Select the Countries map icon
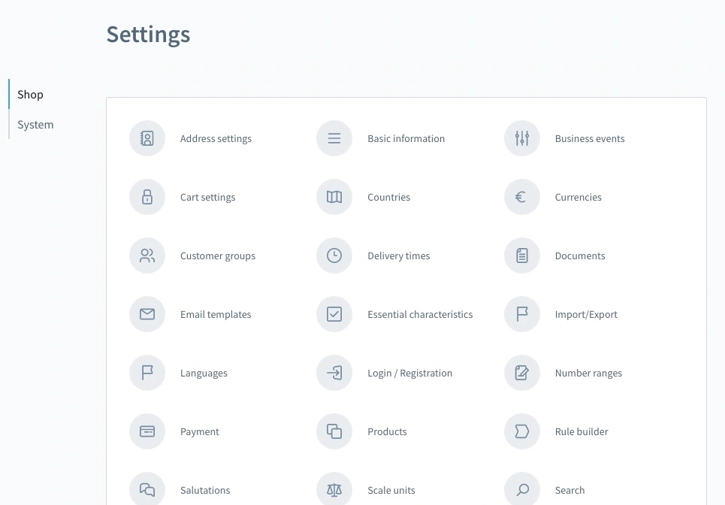Image resolution: width=725 pixels, height=505 pixels. point(334,197)
